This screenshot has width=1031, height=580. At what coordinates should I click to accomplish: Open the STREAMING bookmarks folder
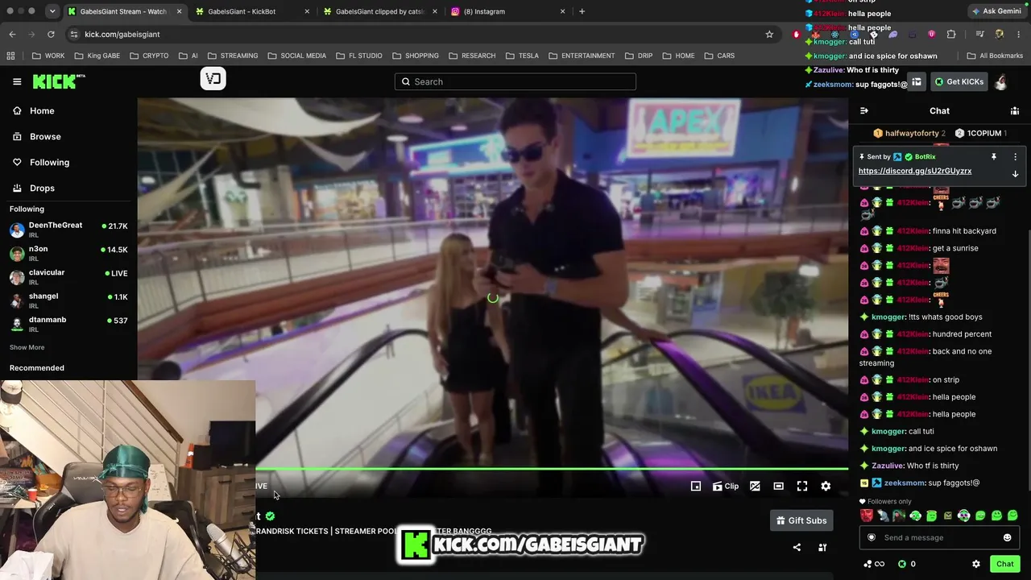(233, 56)
